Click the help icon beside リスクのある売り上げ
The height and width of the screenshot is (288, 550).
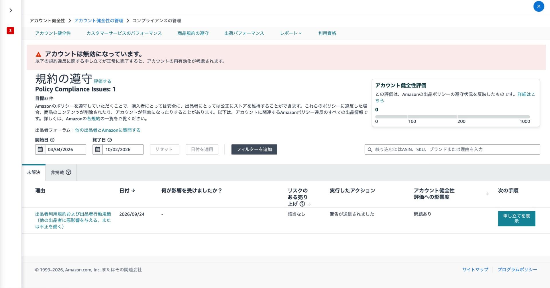pyautogui.click(x=302, y=204)
